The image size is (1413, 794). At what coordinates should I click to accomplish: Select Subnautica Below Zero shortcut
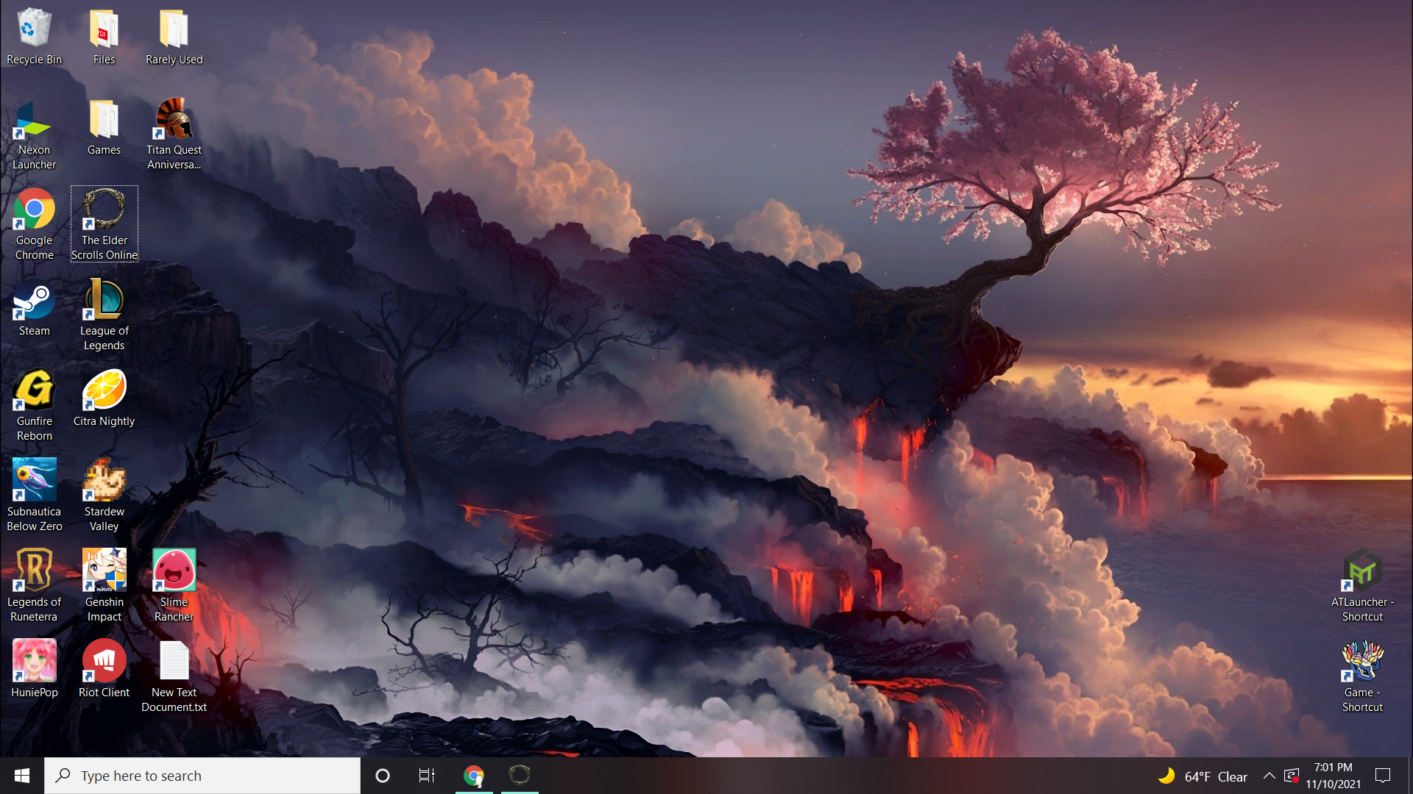pos(34,496)
